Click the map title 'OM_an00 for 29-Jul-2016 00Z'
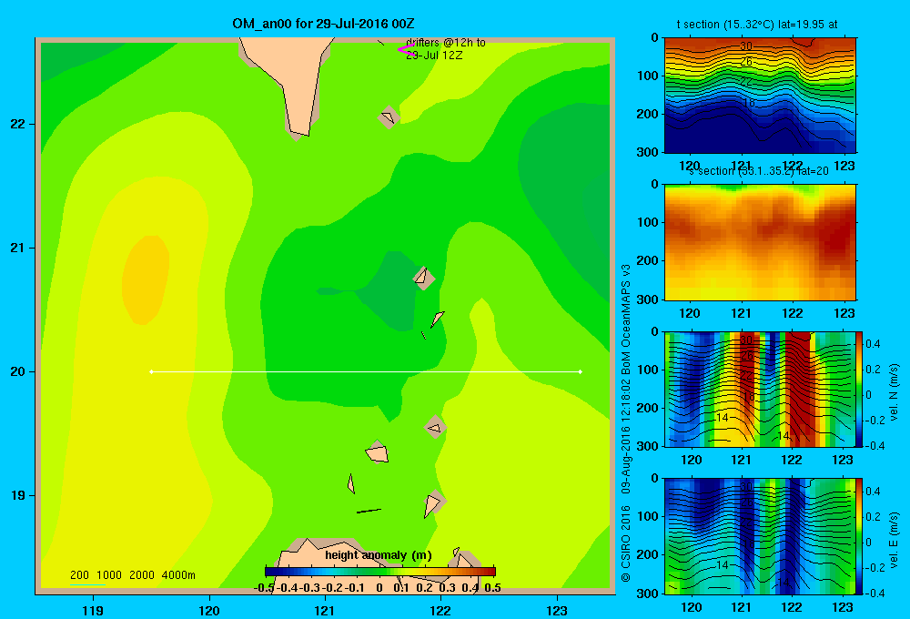Image resolution: width=910 pixels, height=619 pixels. (x=323, y=24)
